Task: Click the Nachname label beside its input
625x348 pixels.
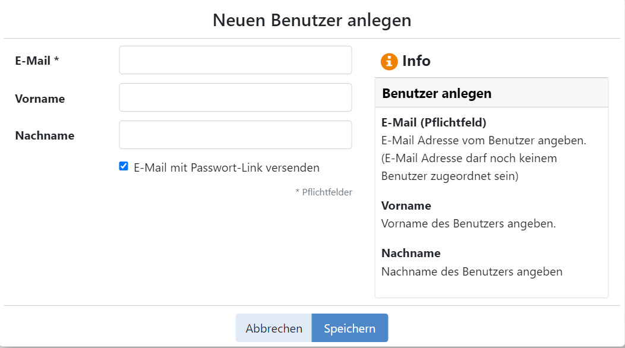Action: point(45,136)
